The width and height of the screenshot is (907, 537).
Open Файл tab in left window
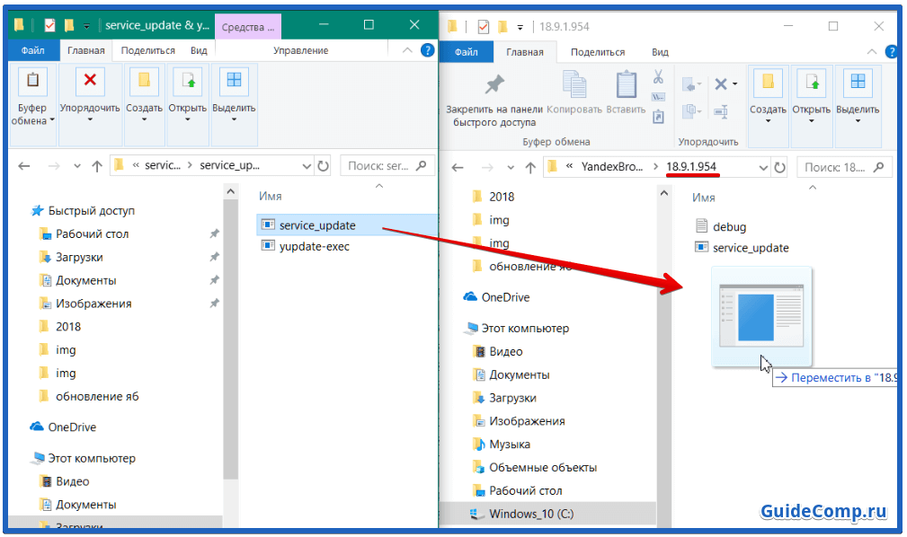pos(33,50)
